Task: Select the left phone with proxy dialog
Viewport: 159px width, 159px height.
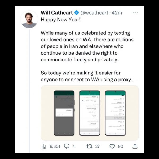Action: point(64,113)
